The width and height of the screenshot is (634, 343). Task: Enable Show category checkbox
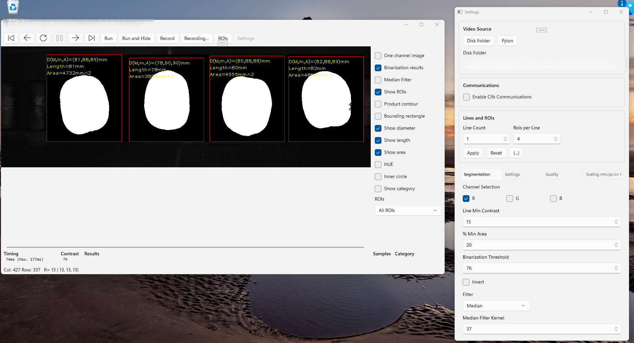pyautogui.click(x=378, y=188)
